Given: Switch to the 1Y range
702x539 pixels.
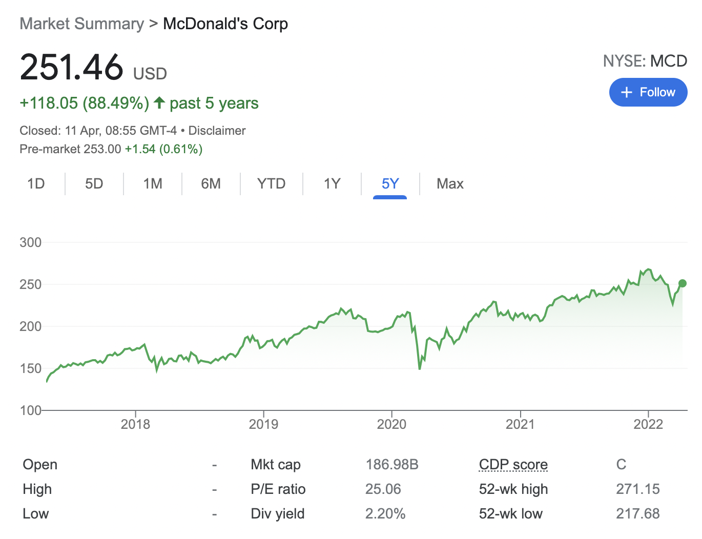Looking at the screenshot, I should tap(332, 183).
